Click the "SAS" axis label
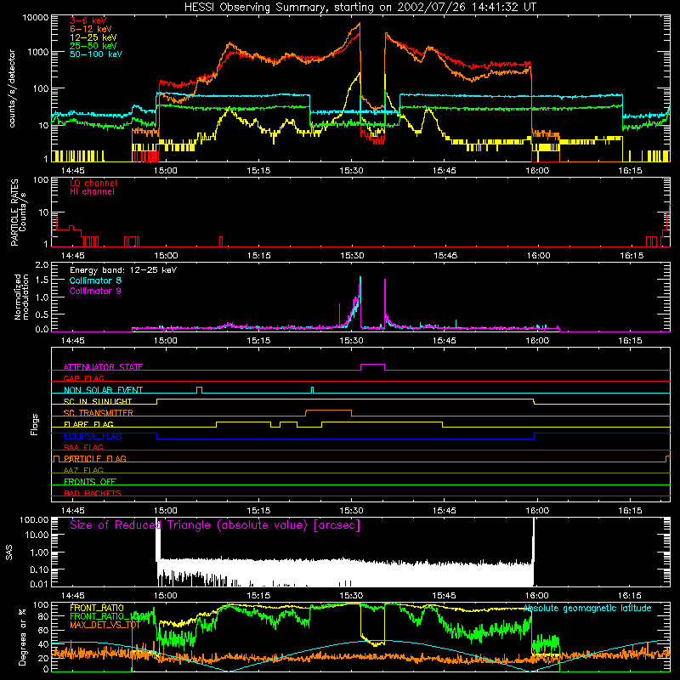 [9, 552]
